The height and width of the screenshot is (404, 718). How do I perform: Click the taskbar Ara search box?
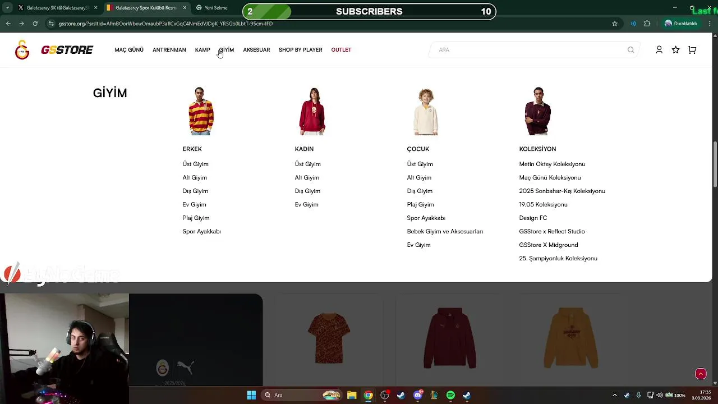pos(302,395)
